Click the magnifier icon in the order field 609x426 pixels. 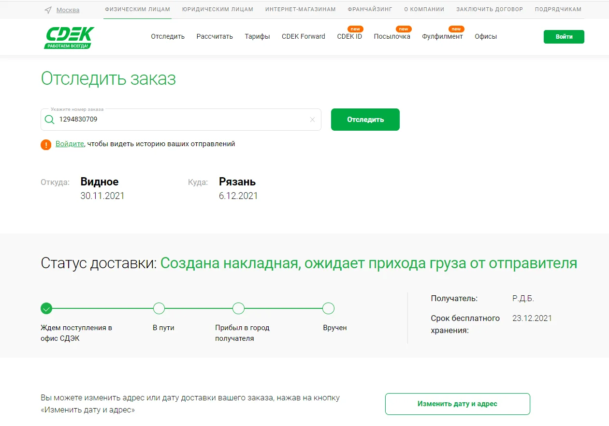pos(49,120)
